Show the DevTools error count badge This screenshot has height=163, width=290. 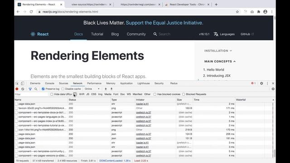point(253,83)
